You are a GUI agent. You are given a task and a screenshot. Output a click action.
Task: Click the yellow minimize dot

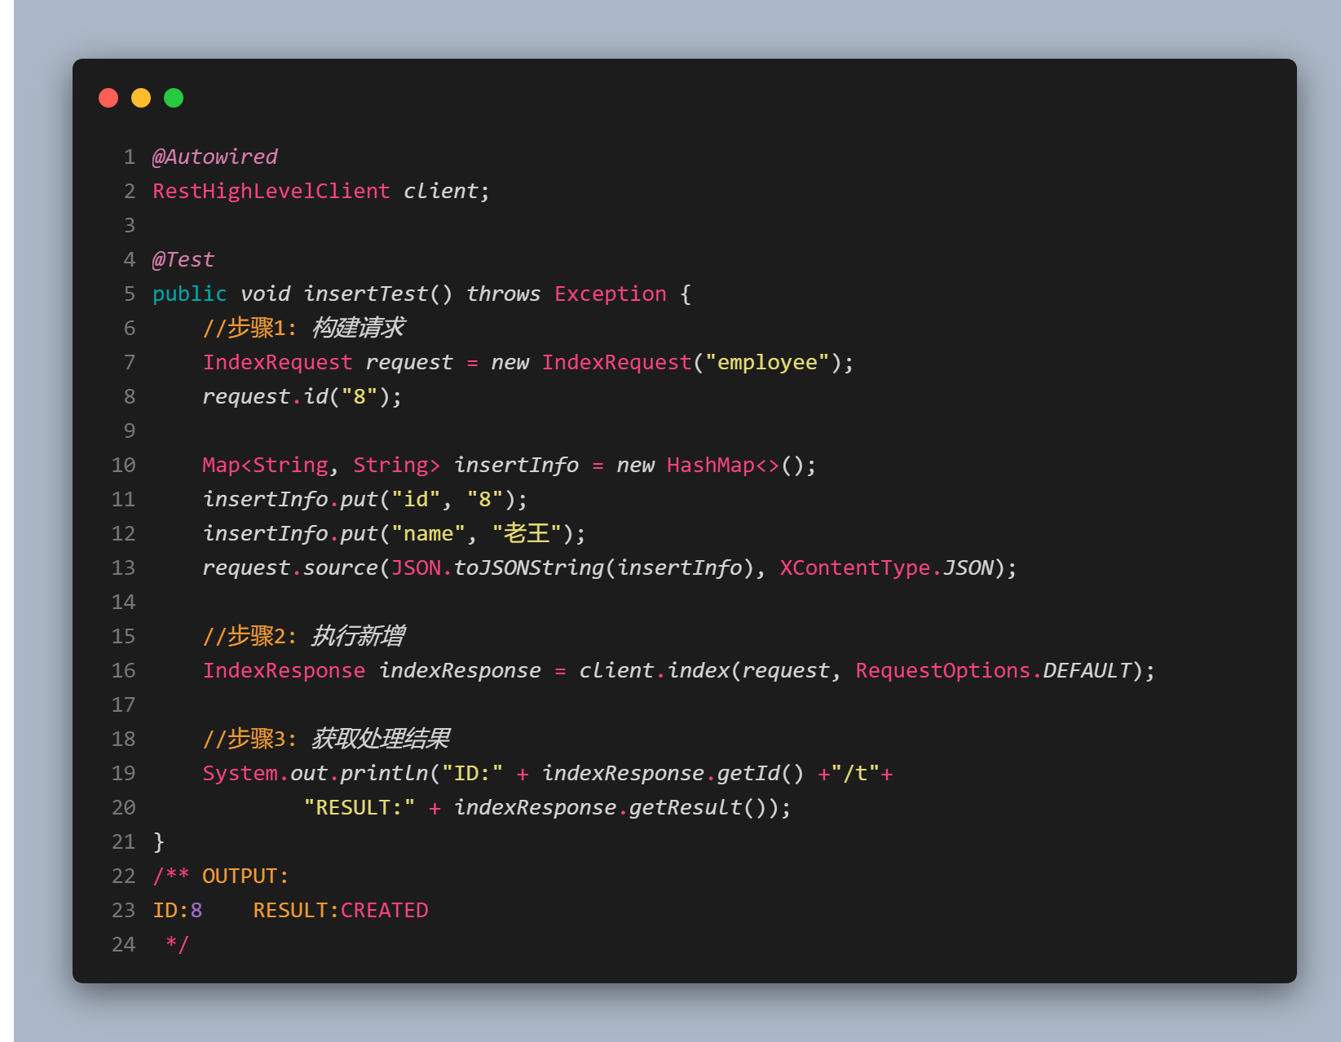pos(141,98)
